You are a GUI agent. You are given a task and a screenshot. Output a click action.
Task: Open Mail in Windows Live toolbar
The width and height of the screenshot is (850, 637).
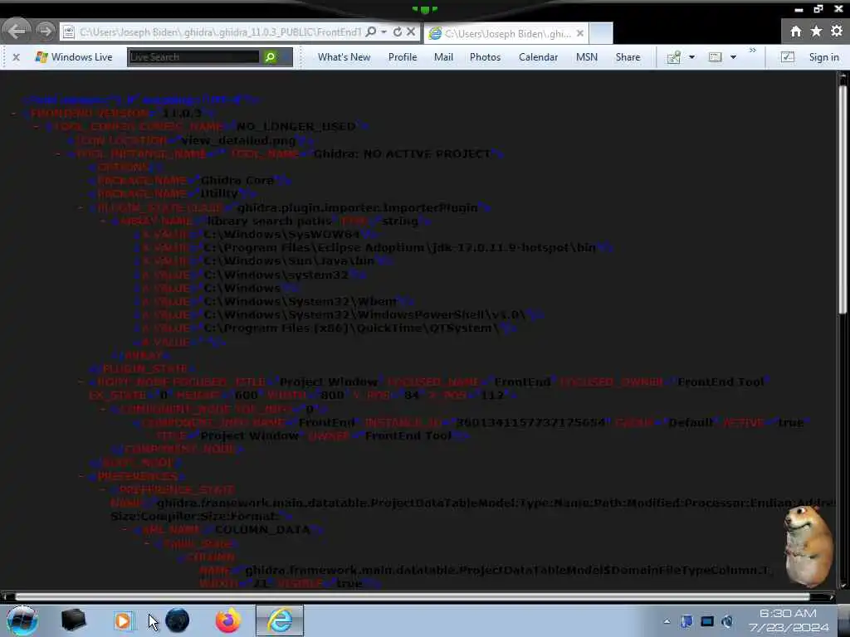point(443,57)
